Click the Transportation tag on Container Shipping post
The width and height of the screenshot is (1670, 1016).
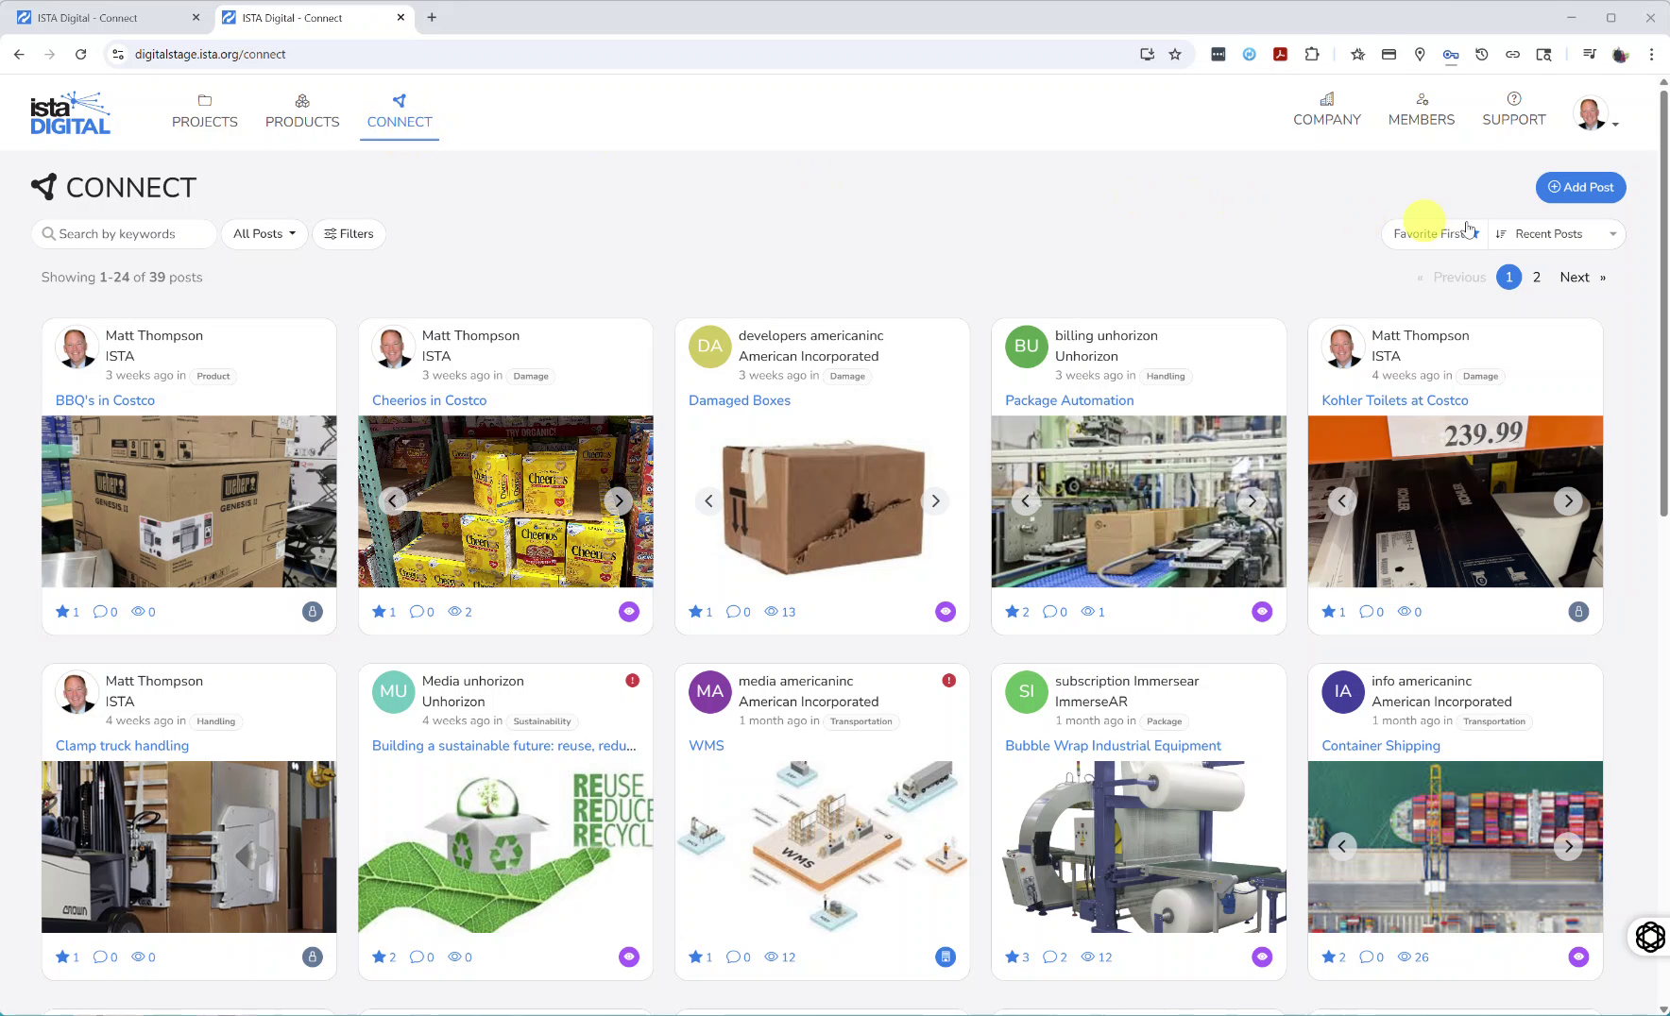pyautogui.click(x=1493, y=721)
